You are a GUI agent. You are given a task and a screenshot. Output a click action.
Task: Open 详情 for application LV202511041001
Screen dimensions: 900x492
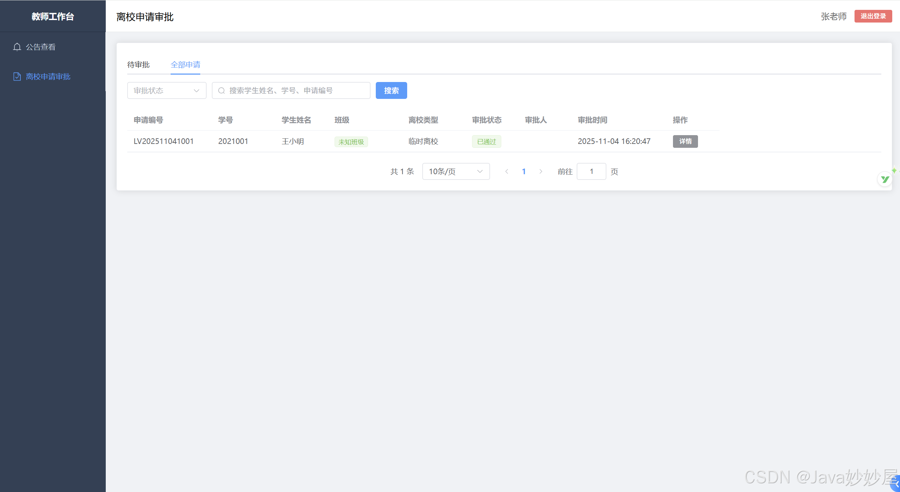coord(685,141)
